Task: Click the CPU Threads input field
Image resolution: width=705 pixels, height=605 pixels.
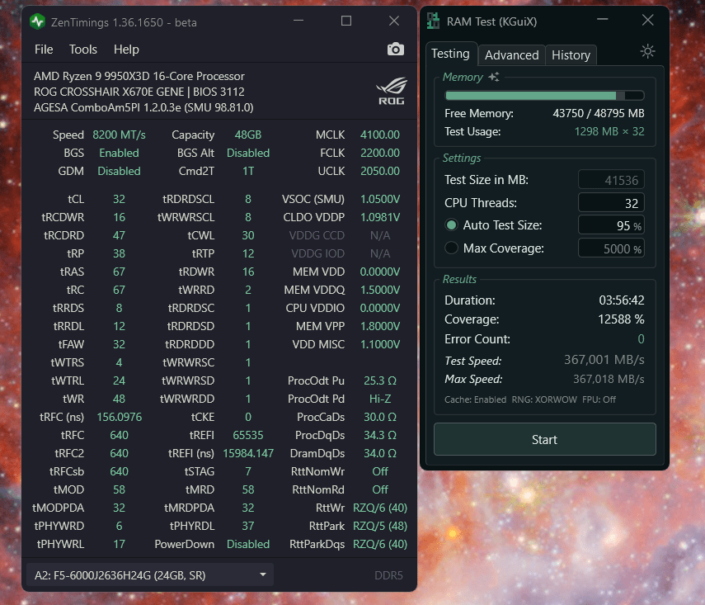Action: coord(611,203)
